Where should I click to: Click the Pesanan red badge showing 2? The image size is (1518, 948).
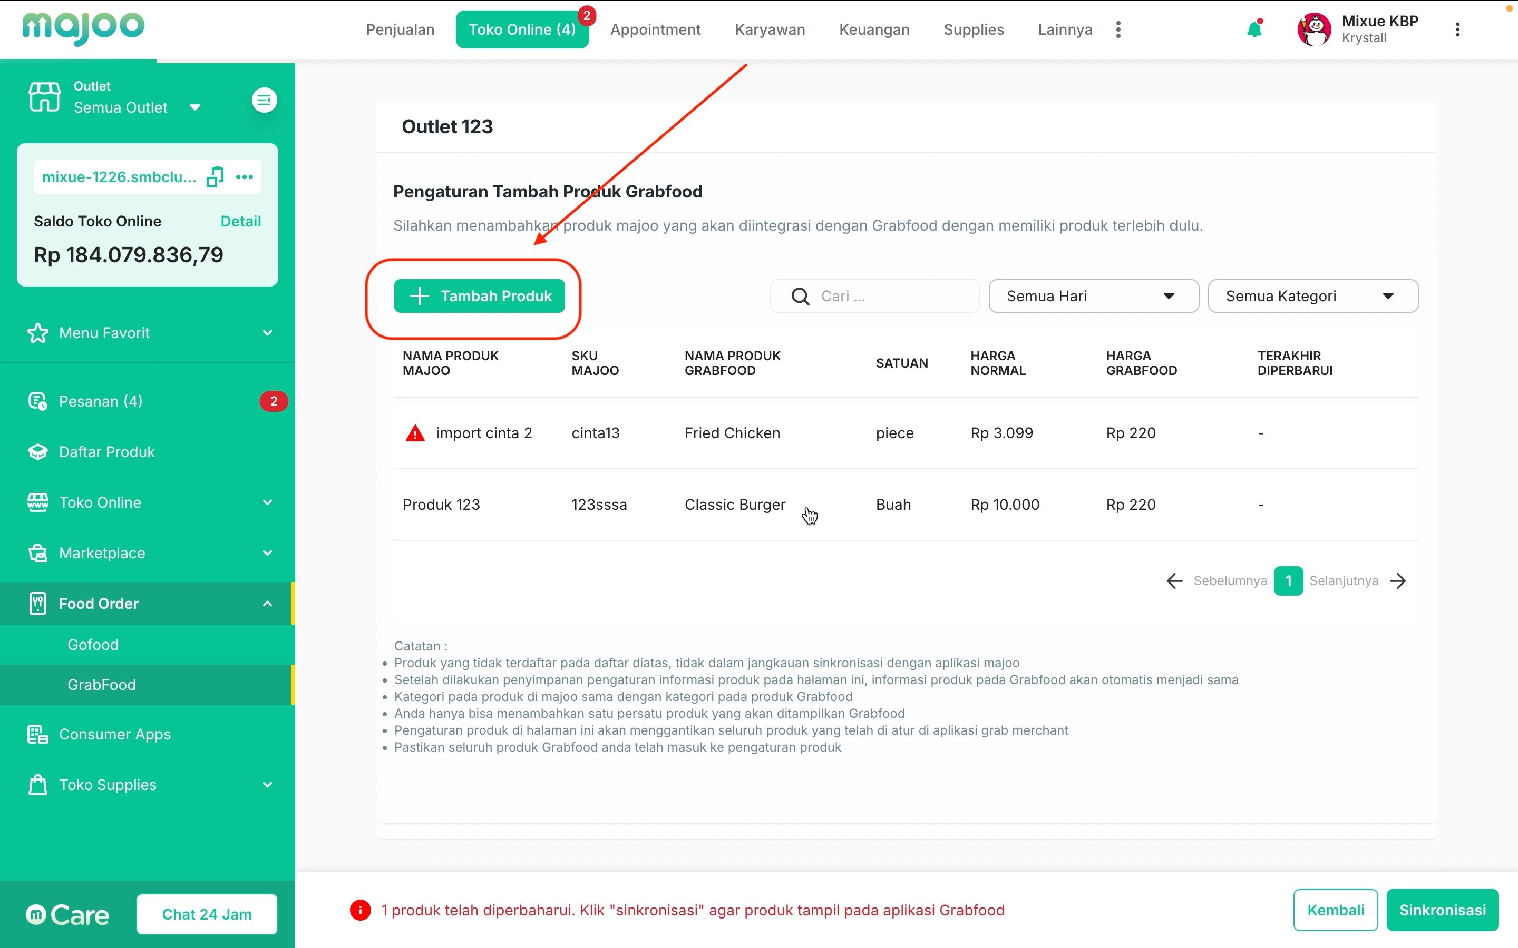[x=274, y=401]
